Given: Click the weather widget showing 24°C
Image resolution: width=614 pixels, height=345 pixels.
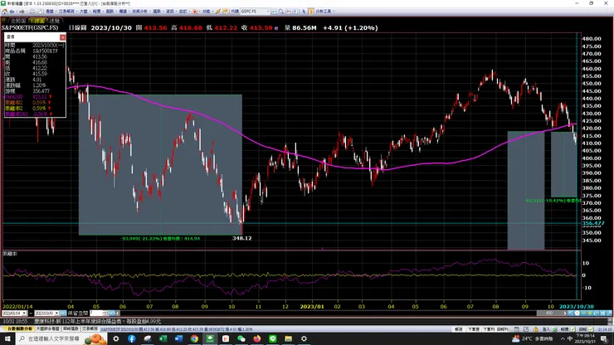Looking at the screenshot, I should pos(533,338).
